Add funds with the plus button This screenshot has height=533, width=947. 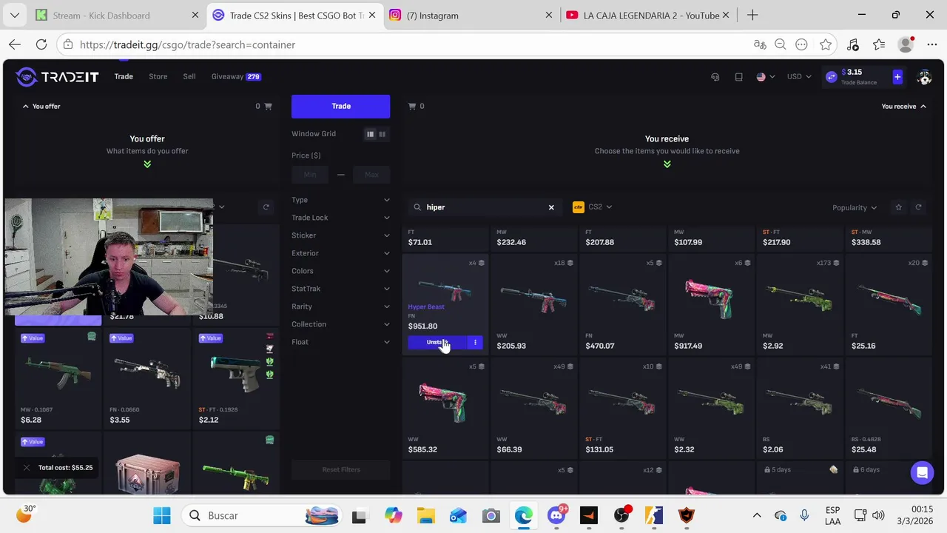(x=897, y=77)
